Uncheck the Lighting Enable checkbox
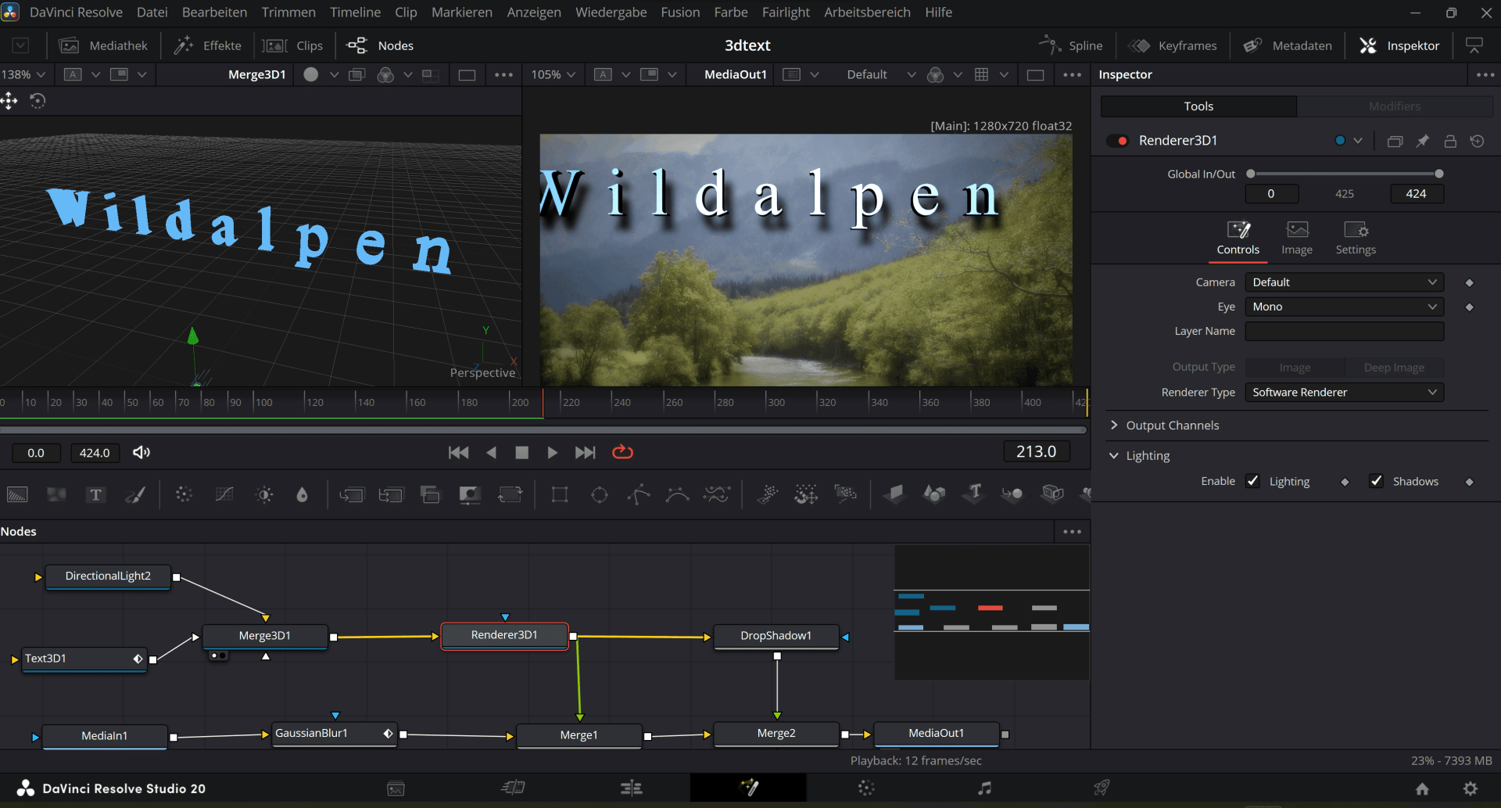Screen dimensions: 1501x808 (1254, 481)
